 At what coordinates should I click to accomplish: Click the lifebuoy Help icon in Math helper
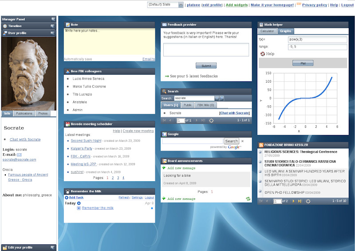pyautogui.click(x=262, y=54)
